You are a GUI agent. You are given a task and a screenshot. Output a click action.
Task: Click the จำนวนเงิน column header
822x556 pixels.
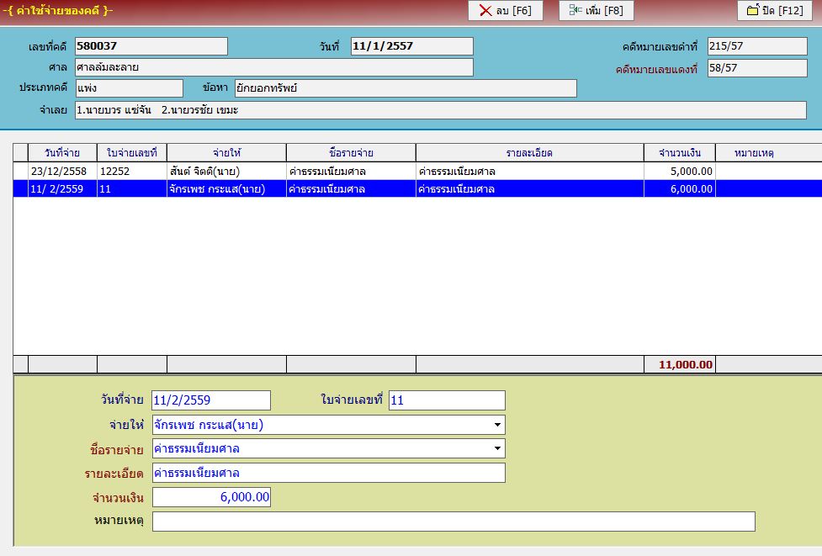coord(680,153)
